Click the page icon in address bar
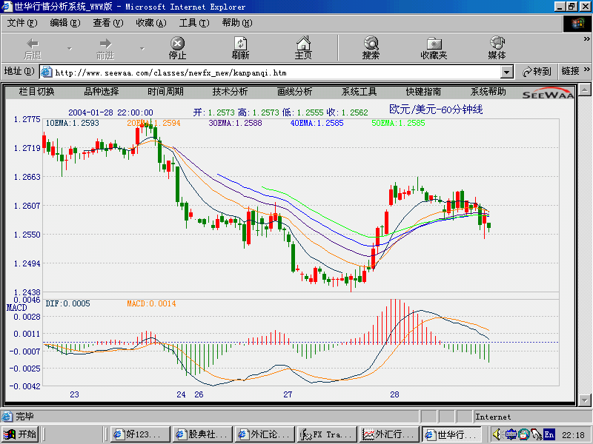 pyautogui.click(x=46, y=72)
